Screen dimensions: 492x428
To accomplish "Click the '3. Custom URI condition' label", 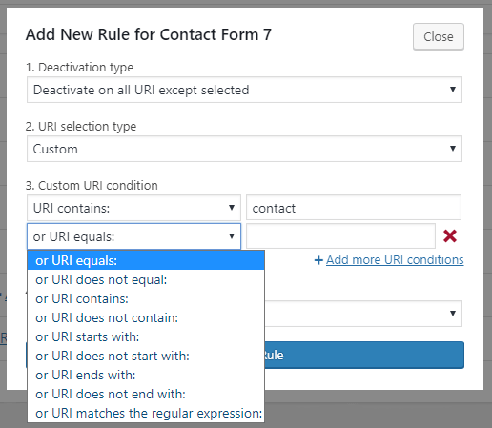I will [92, 186].
